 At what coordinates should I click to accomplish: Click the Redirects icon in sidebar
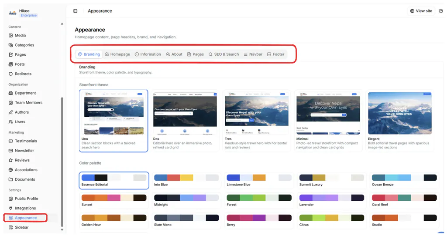(10, 74)
